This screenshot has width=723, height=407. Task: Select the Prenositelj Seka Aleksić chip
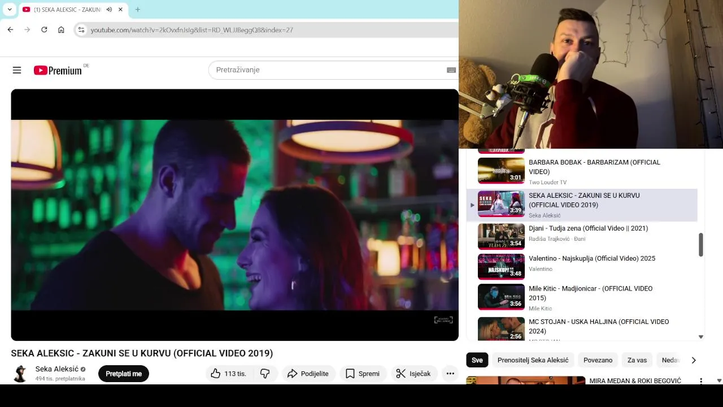533,360
